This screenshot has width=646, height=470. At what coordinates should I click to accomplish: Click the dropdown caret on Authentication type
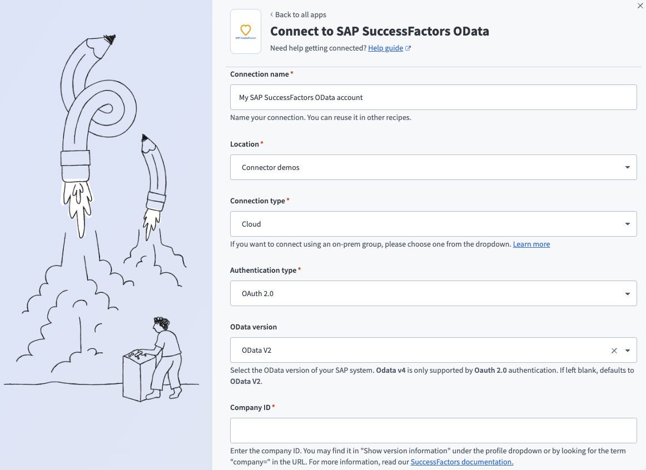click(x=628, y=293)
